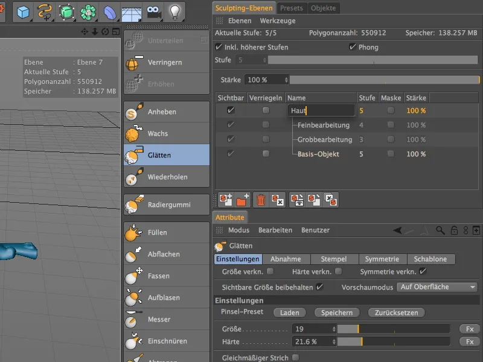Toggle Sichtbare Größe beibehalten checkbox
Image resolution: width=483 pixels, height=362 pixels.
pos(320,287)
